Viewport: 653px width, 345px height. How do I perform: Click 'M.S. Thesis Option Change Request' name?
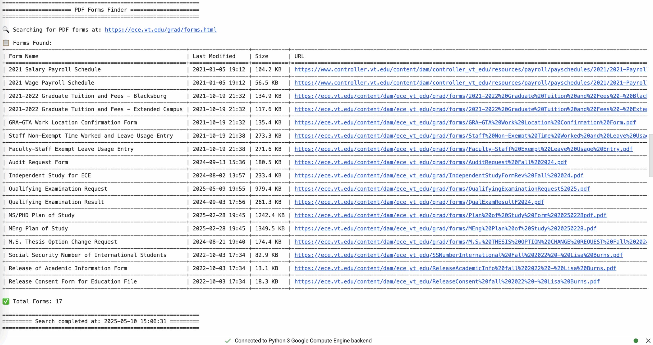coord(63,242)
